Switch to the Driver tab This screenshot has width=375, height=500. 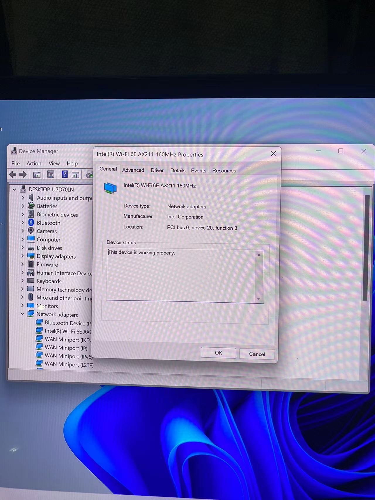pyautogui.click(x=157, y=170)
